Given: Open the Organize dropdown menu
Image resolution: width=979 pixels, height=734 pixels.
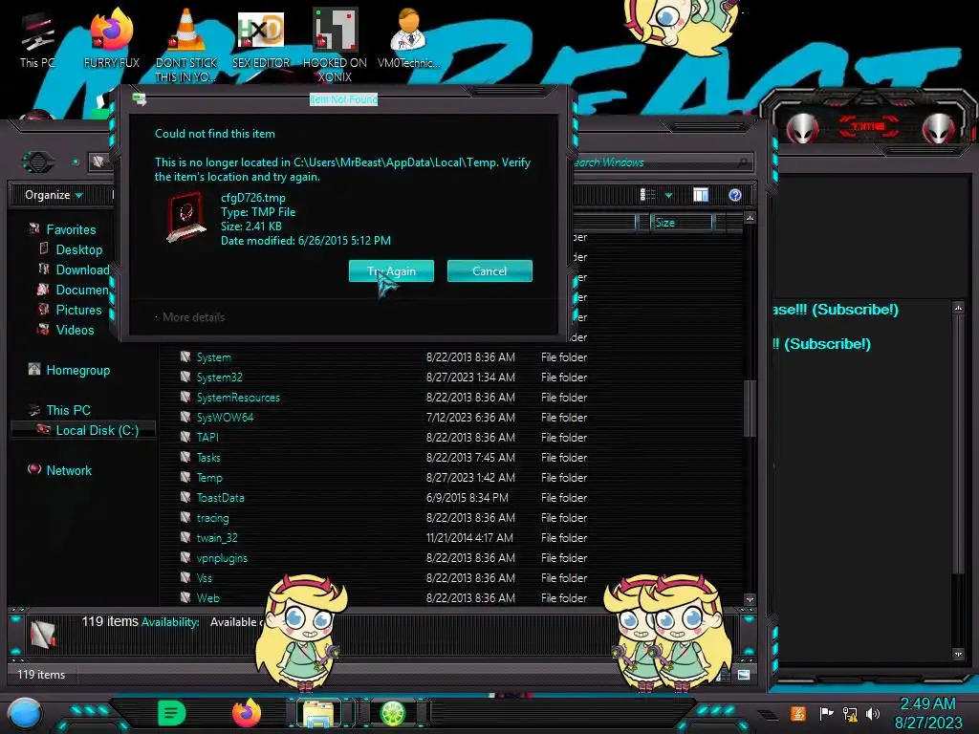Looking at the screenshot, I should (54, 195).
